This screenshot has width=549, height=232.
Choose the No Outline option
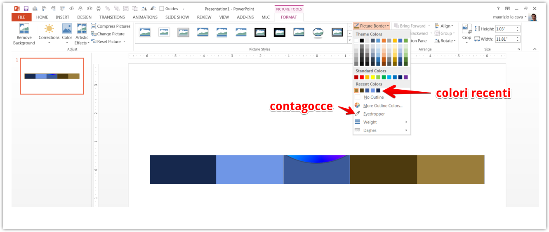[374, 97]
